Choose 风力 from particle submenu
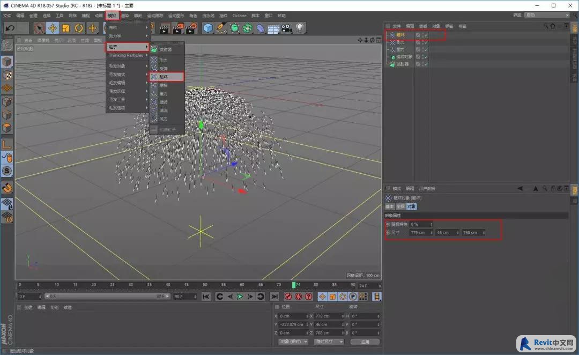 (167, 119)
